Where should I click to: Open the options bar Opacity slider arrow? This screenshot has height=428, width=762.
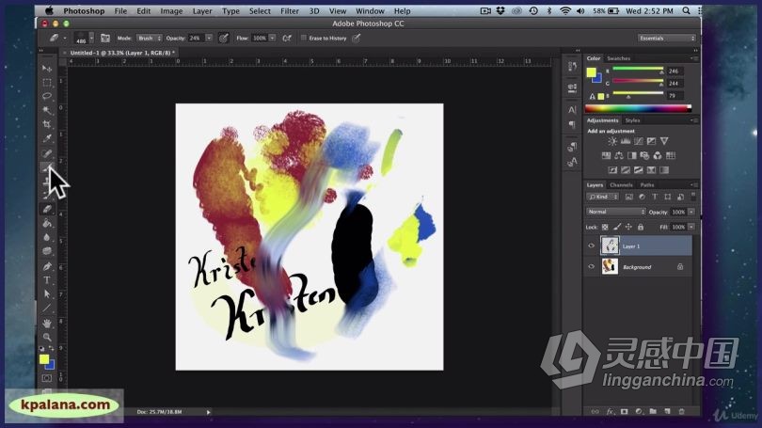pos(209,38)
